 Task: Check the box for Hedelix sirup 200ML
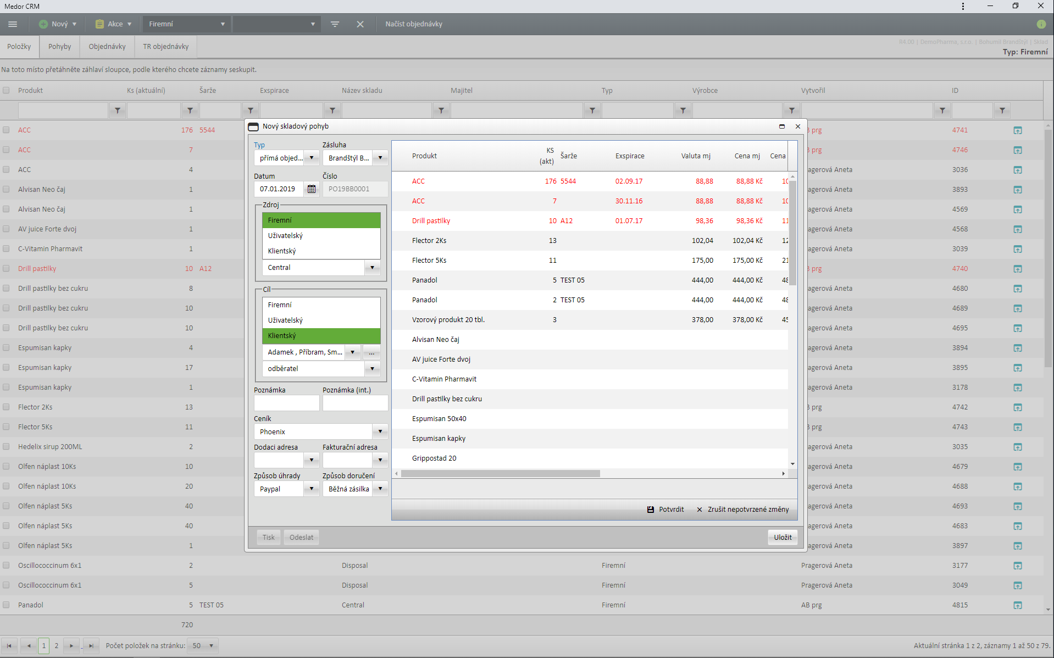click(6, 447)
